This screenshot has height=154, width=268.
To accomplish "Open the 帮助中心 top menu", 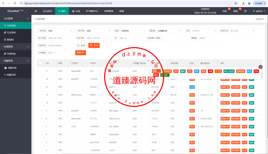I will (92, 11).
